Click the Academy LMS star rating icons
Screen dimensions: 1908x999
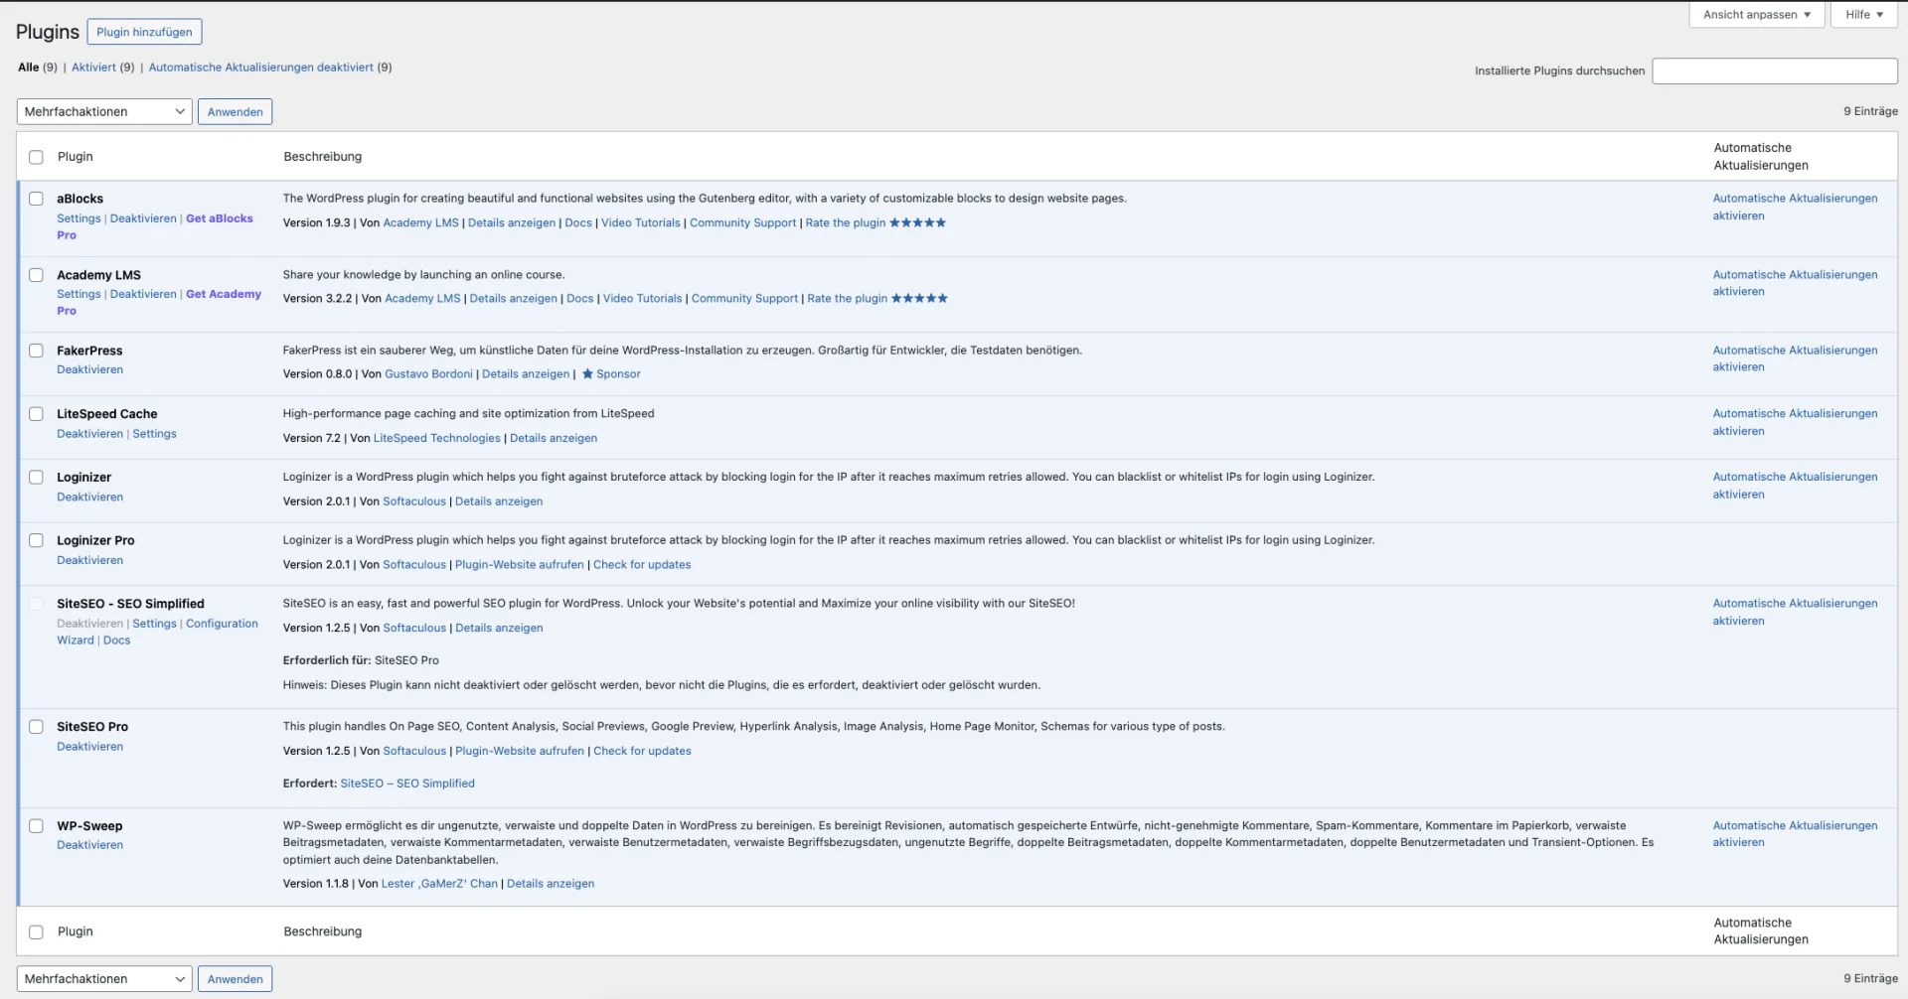tap(919, 298)
